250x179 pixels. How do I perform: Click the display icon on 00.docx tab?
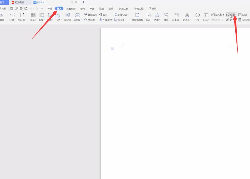[x=72, y=2]
